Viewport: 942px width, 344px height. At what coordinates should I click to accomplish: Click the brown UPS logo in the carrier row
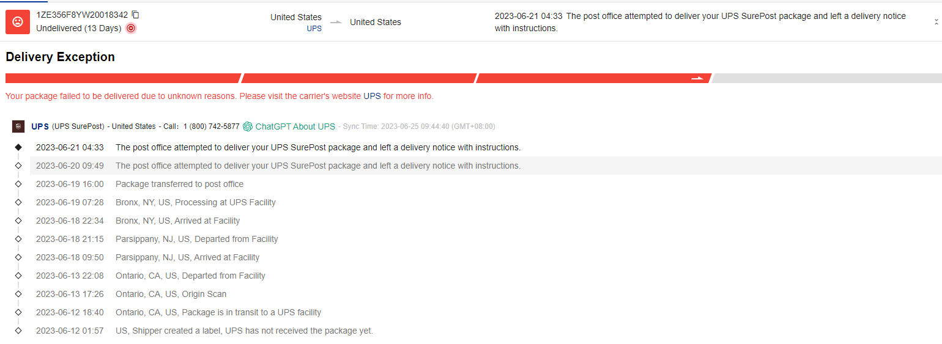point(18,126)
